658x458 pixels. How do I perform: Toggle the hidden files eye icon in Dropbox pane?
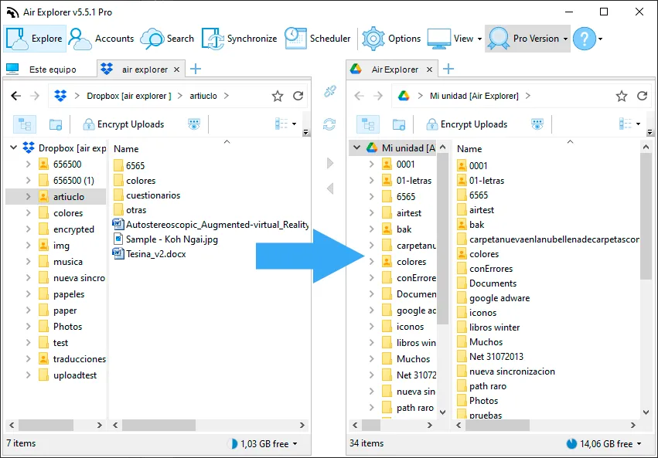(x=194, y=124)
